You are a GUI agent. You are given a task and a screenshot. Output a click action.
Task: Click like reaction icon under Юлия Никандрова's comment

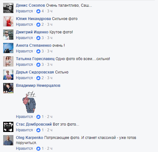click(38, 24)
